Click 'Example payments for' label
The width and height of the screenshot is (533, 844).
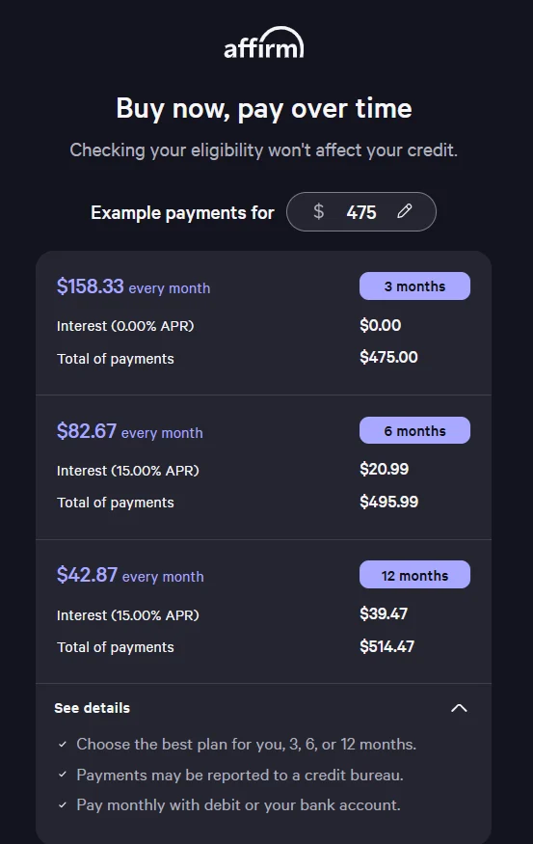pyautogui.click(x=182, y=212)
